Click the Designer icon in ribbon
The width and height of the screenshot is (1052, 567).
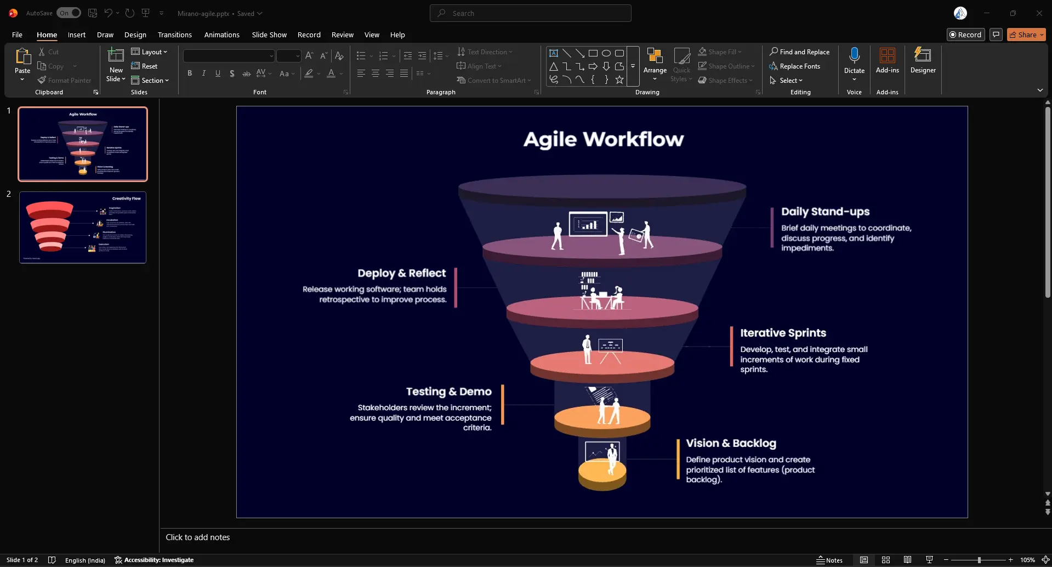[923, 56]
